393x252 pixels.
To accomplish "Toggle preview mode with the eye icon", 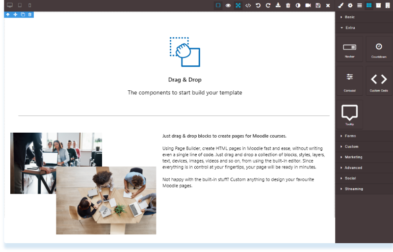I will pos(228,5).
